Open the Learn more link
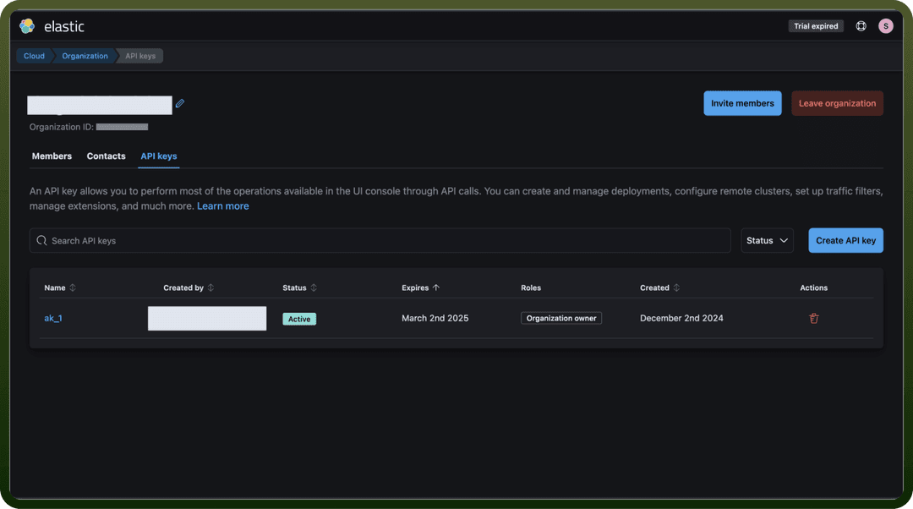This screenshot has height=509, width=913. coord(223,206)
